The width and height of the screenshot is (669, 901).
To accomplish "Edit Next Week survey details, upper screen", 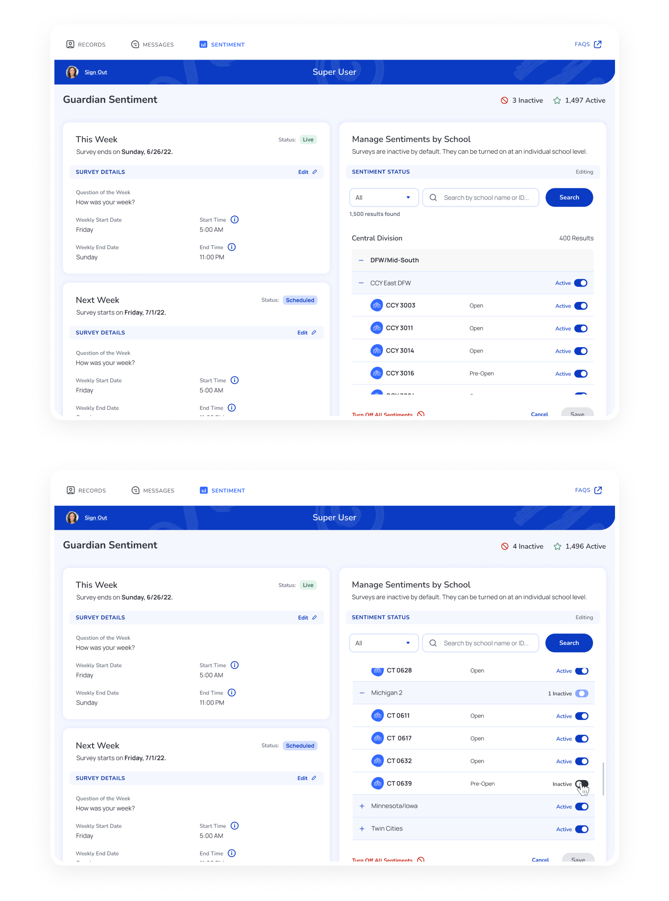I will pyautogui.click(x=307, y=333).
